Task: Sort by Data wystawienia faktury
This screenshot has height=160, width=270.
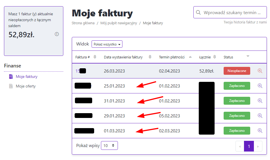Action: [150, 57]
